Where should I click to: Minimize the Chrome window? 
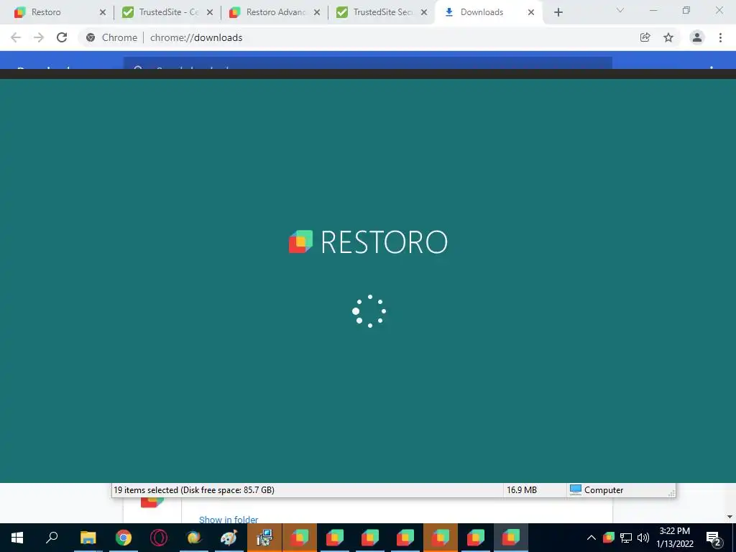(x=653, y=10)
